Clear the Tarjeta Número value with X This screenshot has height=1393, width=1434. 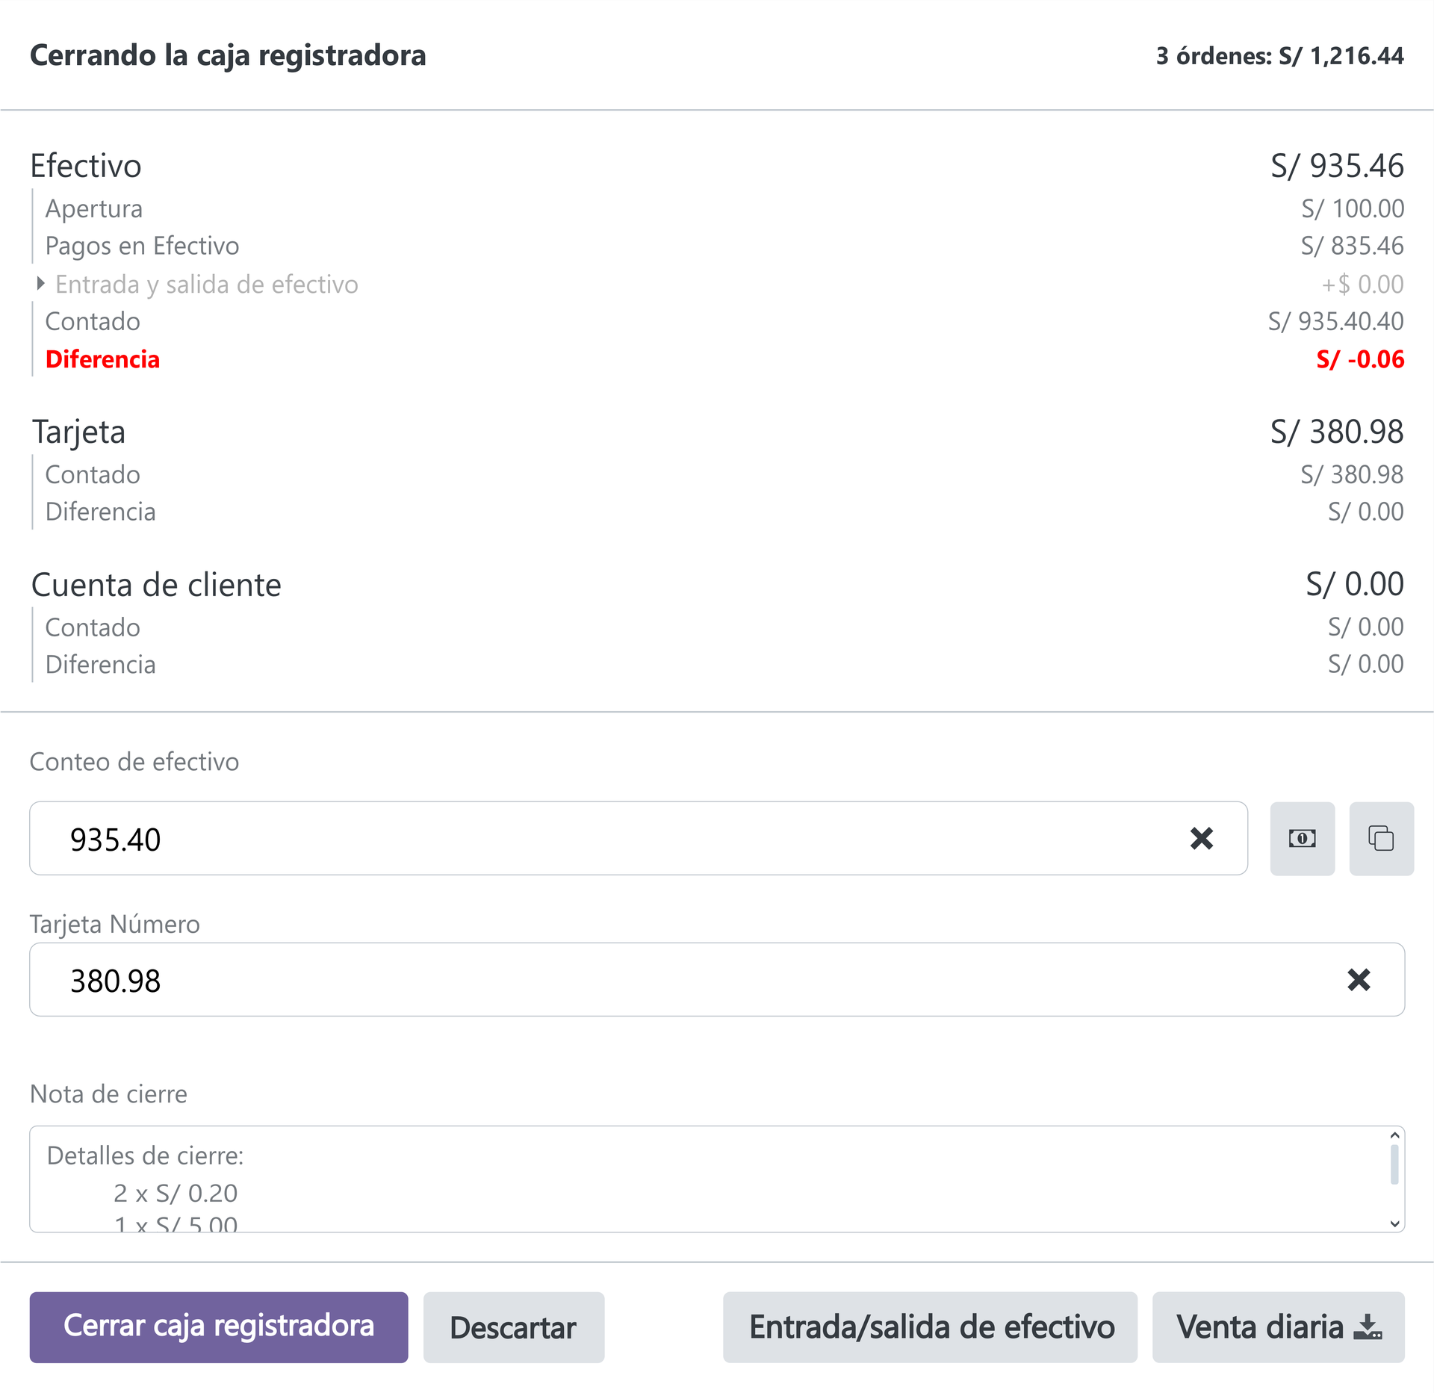click(1359, 979)
